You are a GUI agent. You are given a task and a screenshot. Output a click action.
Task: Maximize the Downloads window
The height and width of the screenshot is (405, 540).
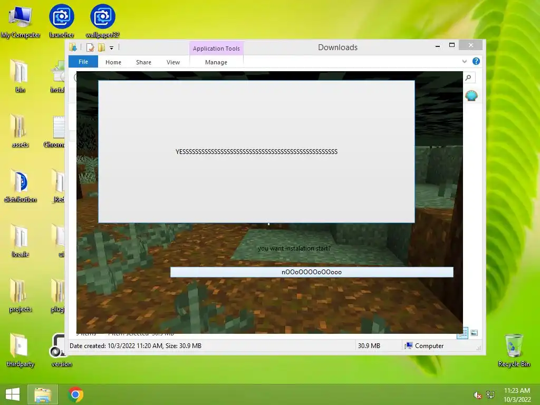(x=452, y=45)
